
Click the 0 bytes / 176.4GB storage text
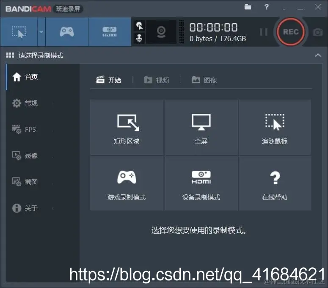click(x=218, y=39)
